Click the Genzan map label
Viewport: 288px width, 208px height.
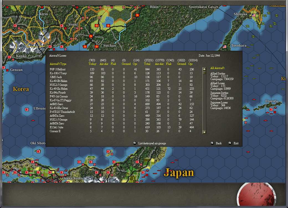point(16,70)
